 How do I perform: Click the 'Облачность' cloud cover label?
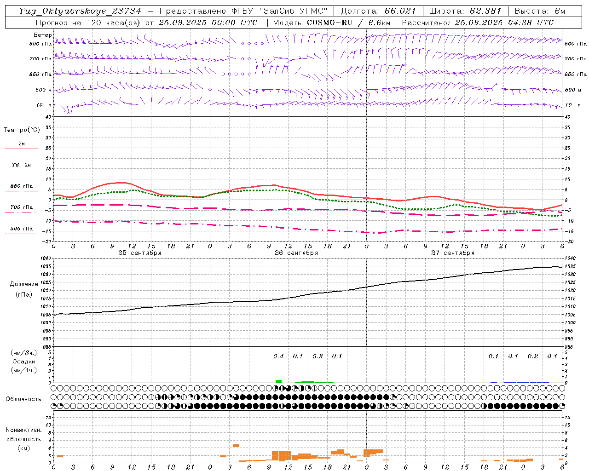(23, 399)
